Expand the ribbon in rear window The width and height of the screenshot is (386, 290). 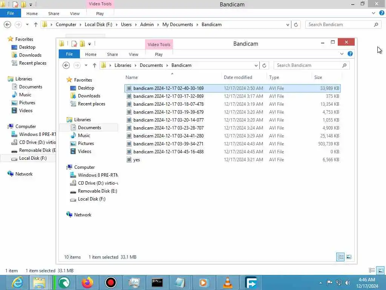(374, 13)
